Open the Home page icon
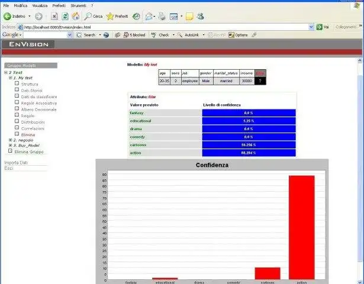Image resolution: width=364 pixels, height=284 pixels. tap(75, 16)
